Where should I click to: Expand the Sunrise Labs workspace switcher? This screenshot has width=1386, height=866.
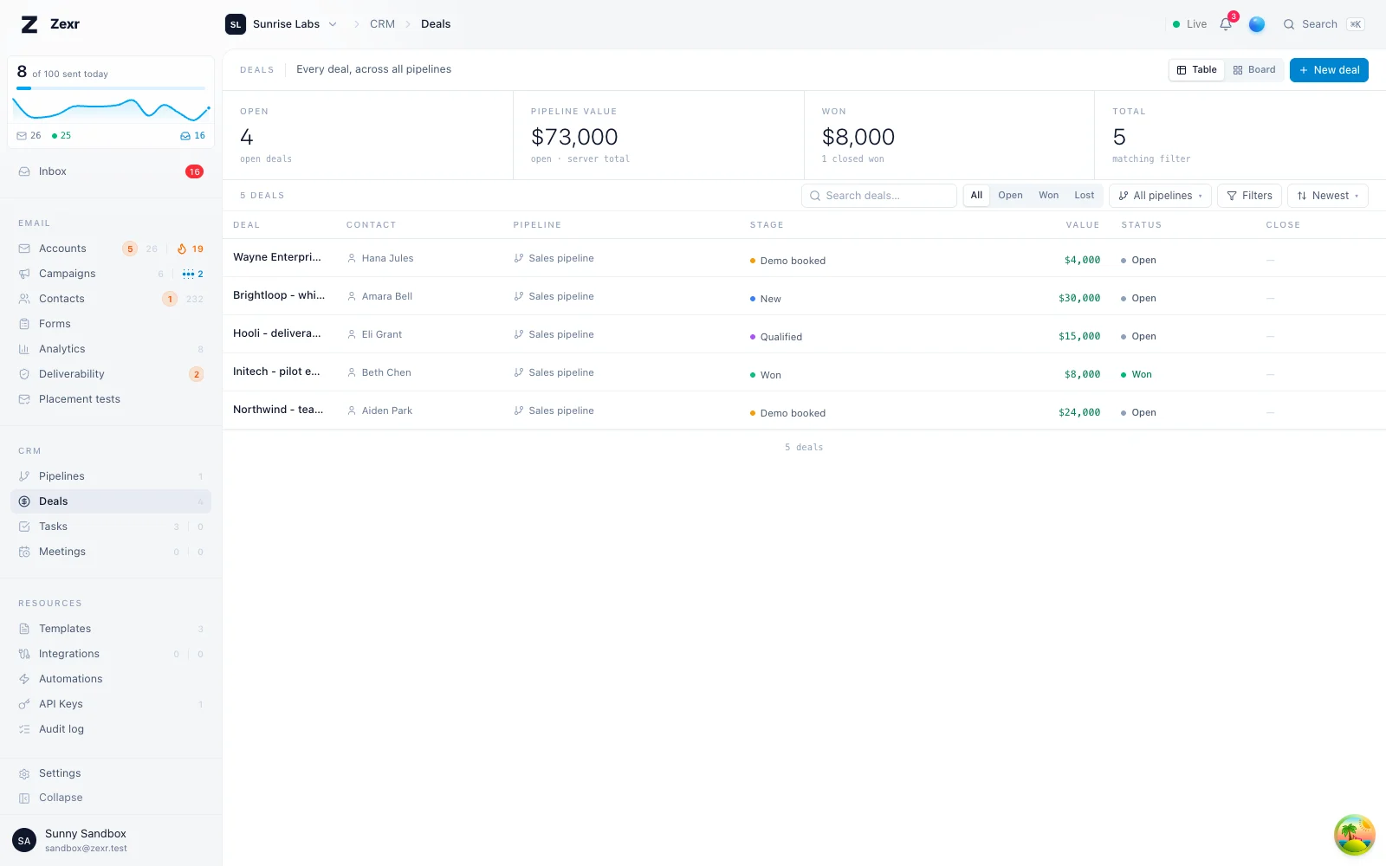[x=282, y=24]
